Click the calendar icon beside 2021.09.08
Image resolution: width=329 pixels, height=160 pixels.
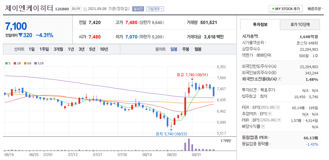pyautogui.click(x=85, y=9)
